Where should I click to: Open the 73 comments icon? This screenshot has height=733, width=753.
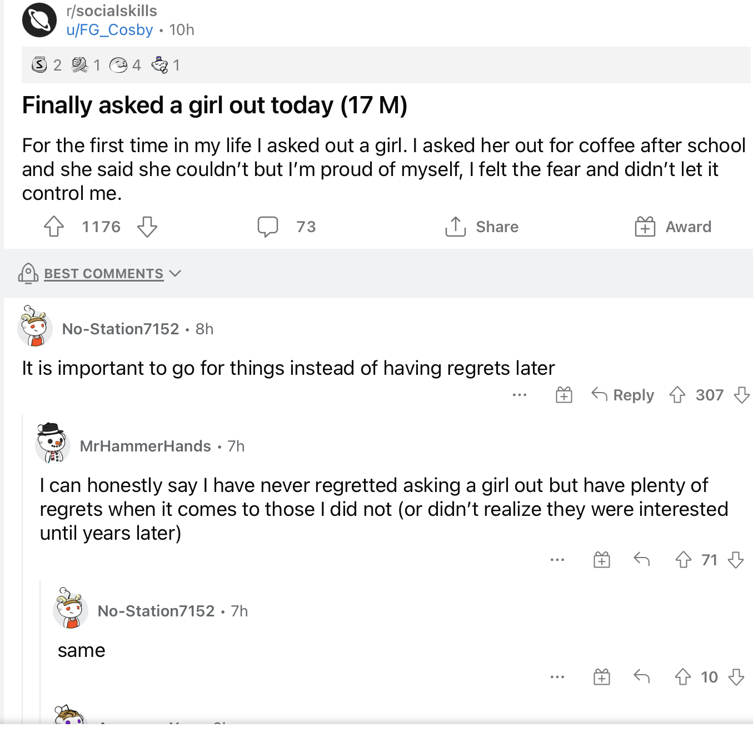268,227
